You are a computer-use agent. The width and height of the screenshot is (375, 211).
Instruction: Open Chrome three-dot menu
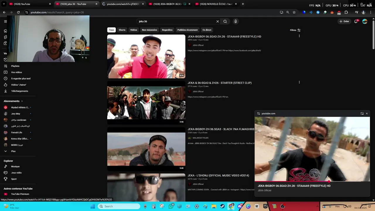371,12
